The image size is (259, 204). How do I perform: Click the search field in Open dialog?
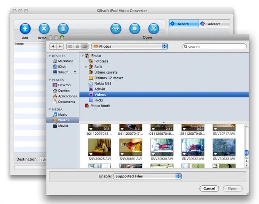(x=214, y=46)
